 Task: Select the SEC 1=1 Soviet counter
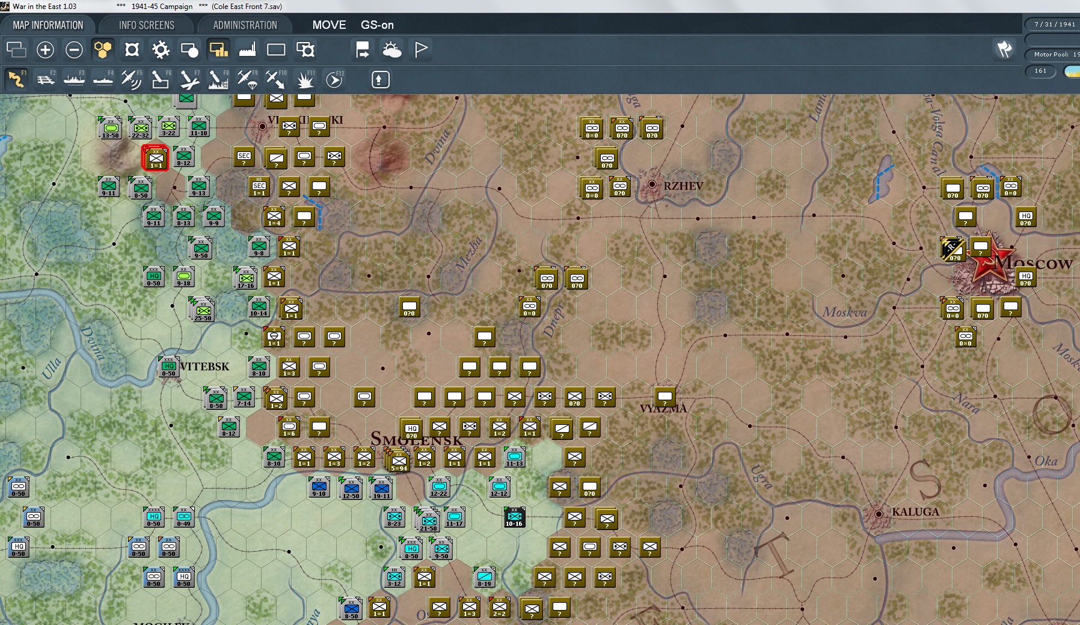[259, 186]
